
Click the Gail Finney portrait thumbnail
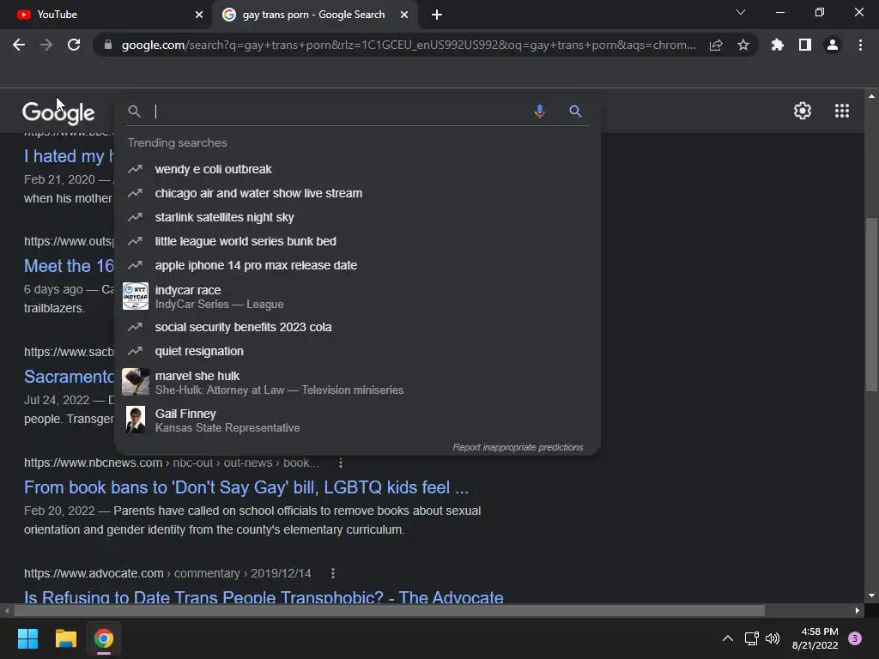coord(135,420)
